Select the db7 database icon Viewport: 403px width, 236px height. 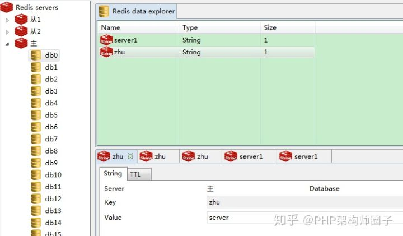(x=36, y=139)
